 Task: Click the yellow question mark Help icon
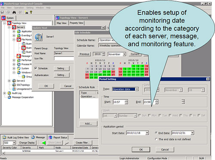point(31,12)
